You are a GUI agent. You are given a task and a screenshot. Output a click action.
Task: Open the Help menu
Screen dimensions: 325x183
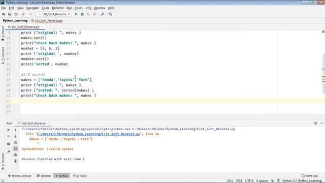coord(111,8)
